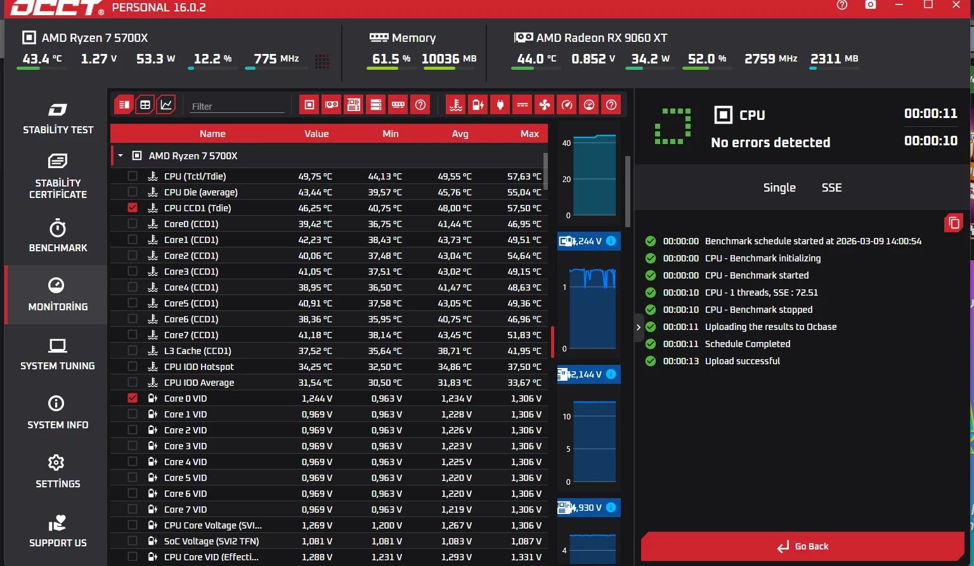
Task: Show only temperature sensors via thermometer icon
Action: tap(456, 105)
